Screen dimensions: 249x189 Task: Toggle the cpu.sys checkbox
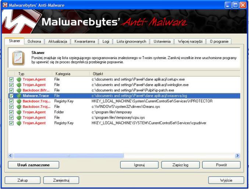(11, 117)
